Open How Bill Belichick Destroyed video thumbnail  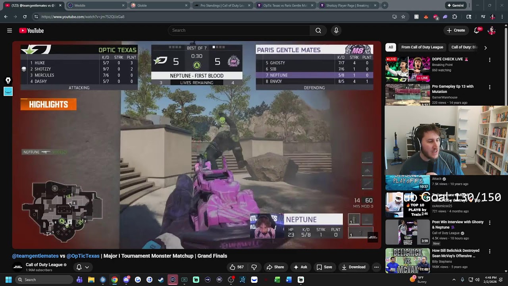pos(408,261)
